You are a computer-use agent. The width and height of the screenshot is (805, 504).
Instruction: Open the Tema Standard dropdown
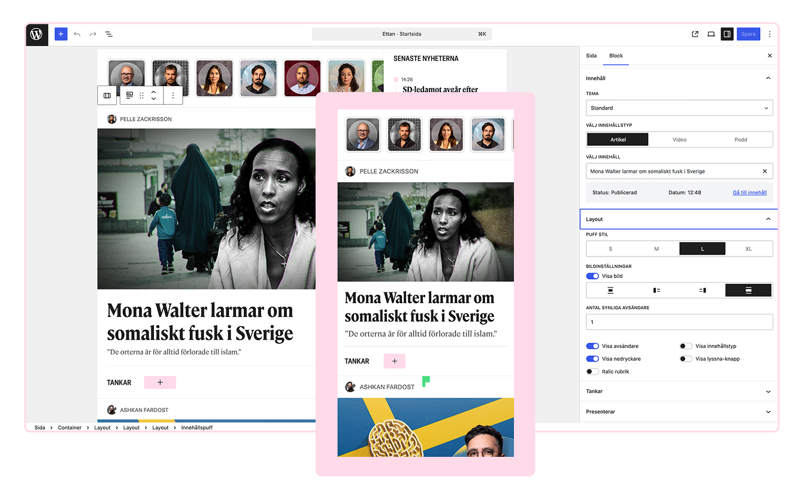coord(679,108)
